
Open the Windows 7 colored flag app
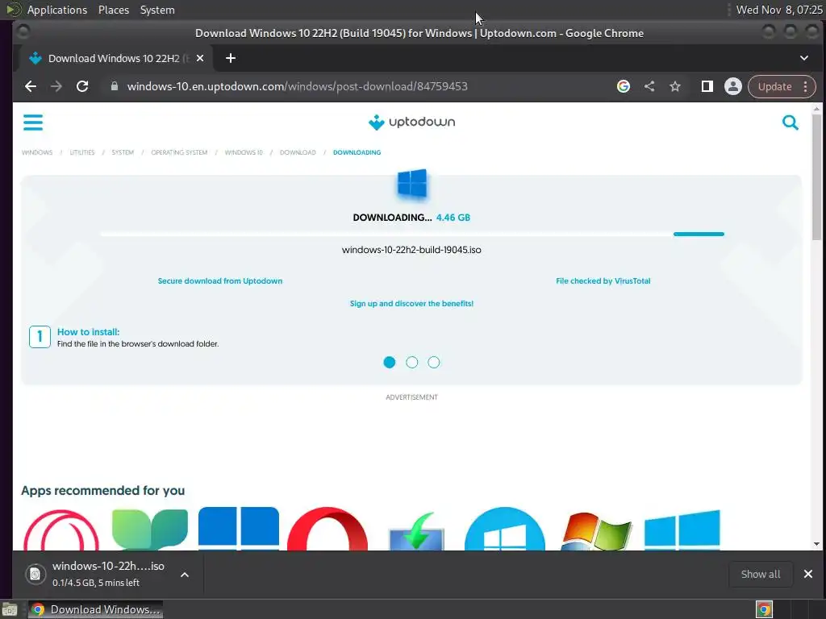click(x=595, y=530)
